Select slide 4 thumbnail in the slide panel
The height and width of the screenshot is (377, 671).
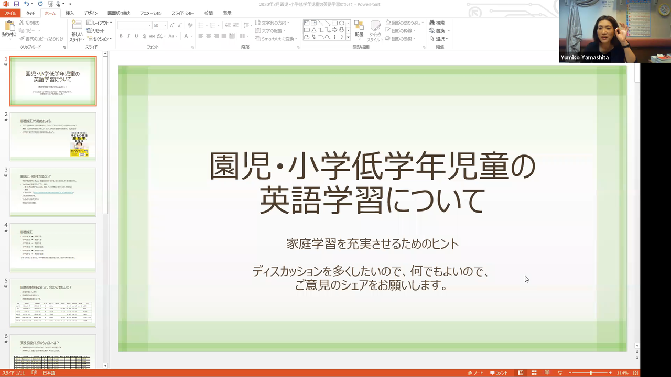pos(53,247)
